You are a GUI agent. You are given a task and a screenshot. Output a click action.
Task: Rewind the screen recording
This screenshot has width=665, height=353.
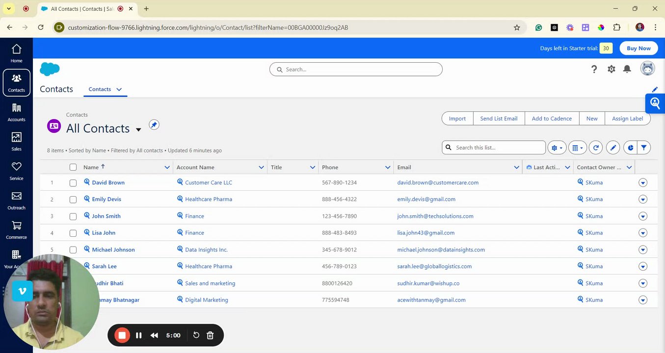point(154,335)
